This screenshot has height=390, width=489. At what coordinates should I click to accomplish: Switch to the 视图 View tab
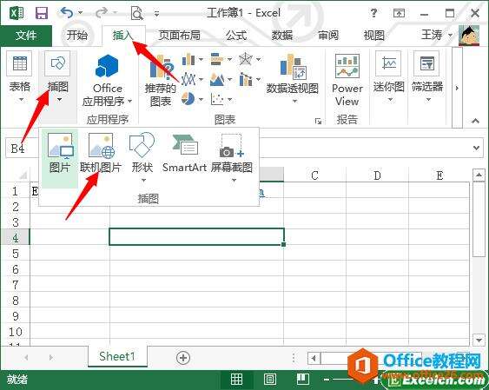(x=374, y=36)
